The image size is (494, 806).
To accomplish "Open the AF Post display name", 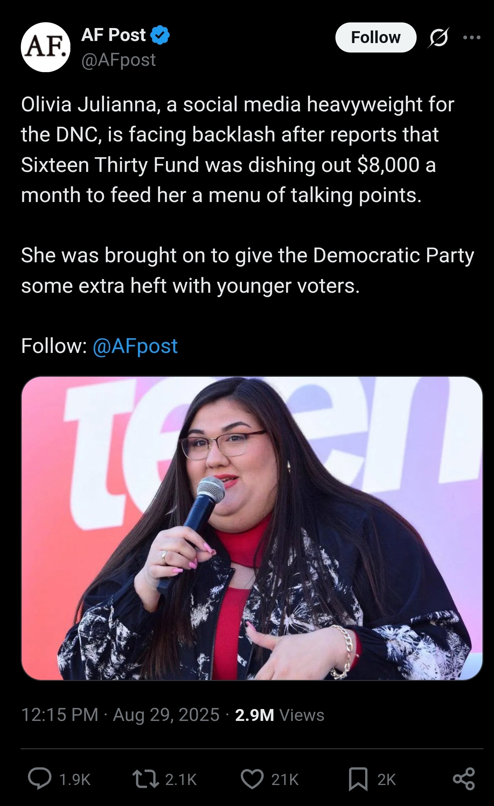I will pos(113,35).
